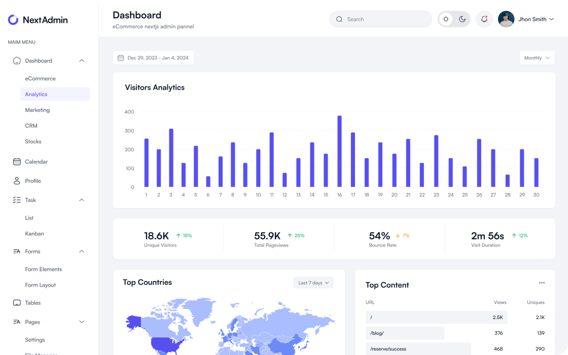This screenshot has height=355, width=568.
Task: Select the Kanban menu item
Action: [x=34, y=233]
